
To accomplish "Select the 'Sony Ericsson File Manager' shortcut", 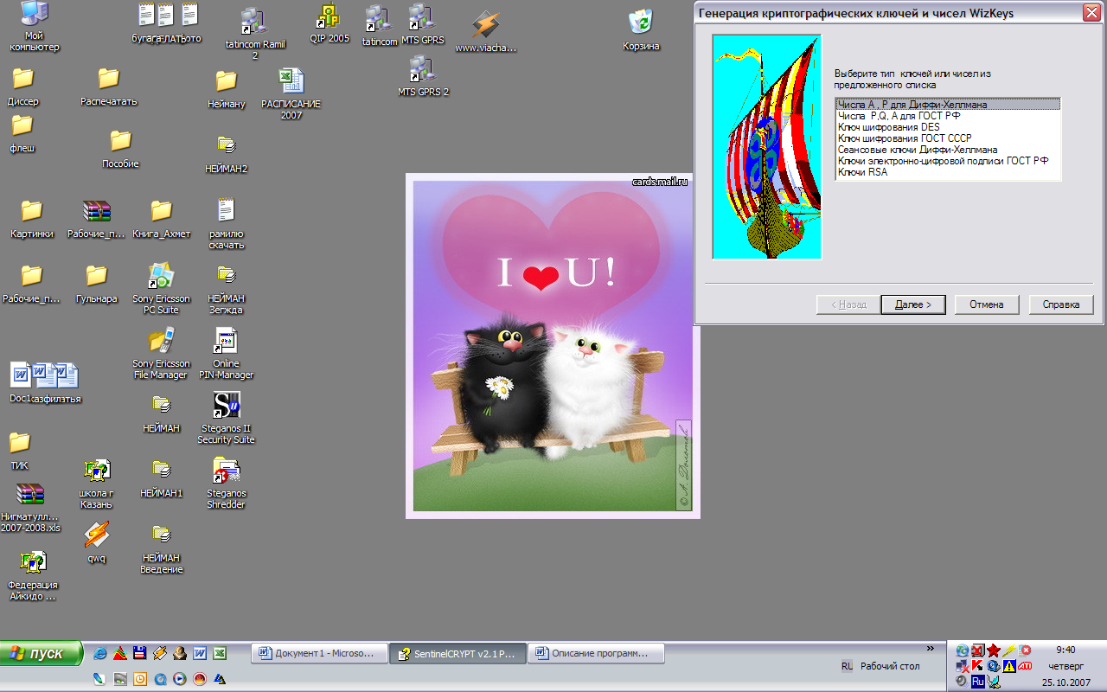I will (x=160, y=354).
